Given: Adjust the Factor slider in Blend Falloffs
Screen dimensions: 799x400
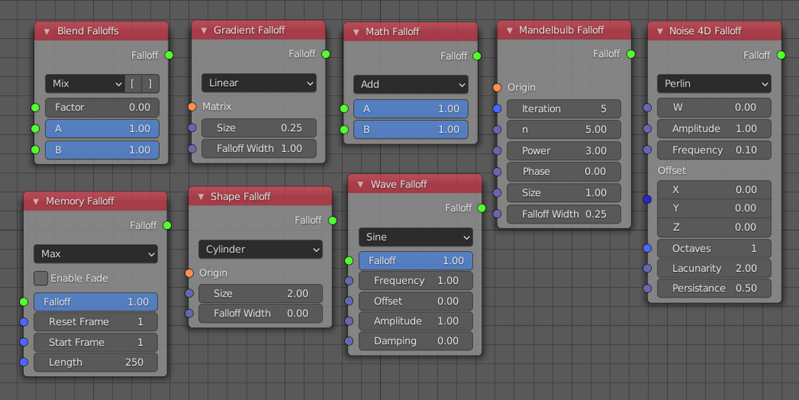Looking at the screenshot, I should [102, 107].
